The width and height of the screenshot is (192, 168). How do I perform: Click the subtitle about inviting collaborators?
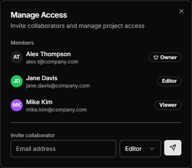coord(78,26)
